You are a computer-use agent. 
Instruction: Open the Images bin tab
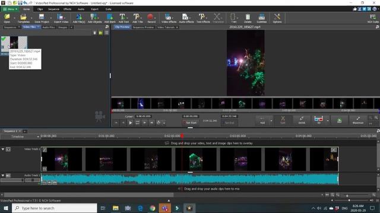tap(62, 27)
